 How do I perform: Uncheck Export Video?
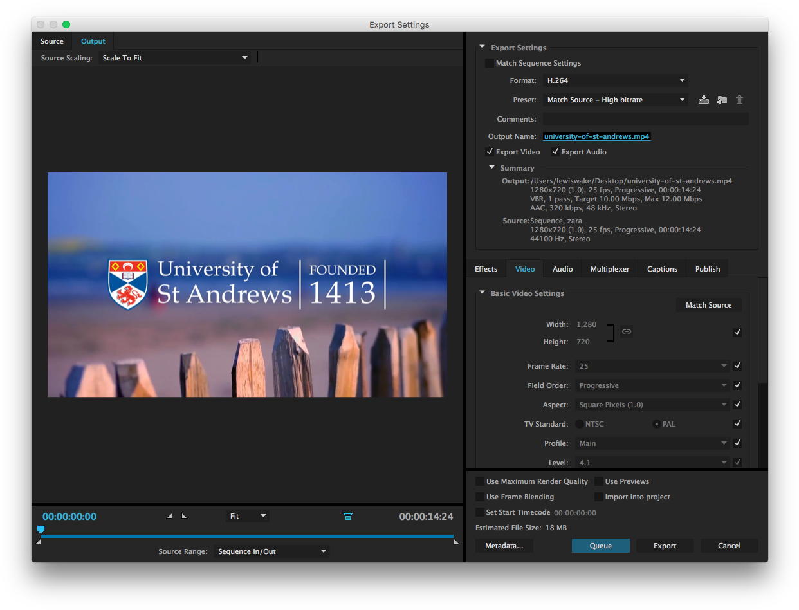(x=490, y=152)
